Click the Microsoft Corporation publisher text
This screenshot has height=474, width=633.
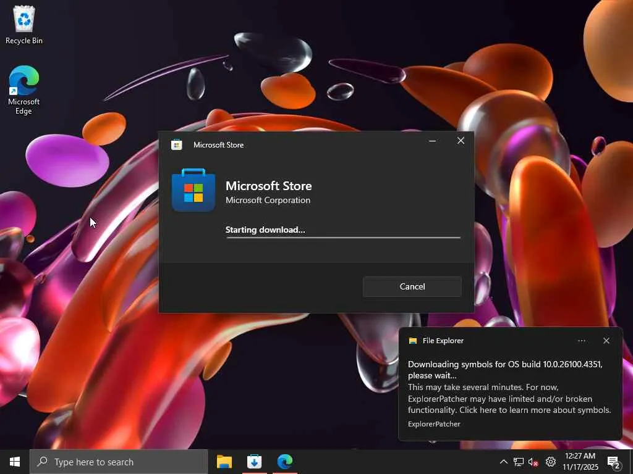(268, 201)
